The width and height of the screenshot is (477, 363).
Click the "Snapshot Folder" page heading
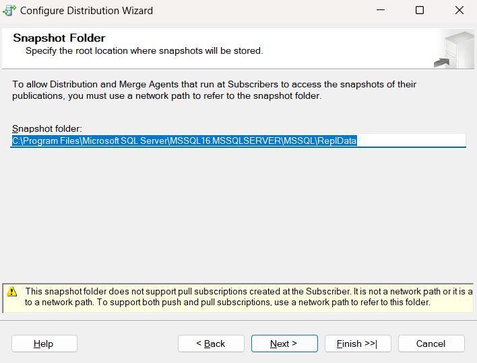click(x=59, y=38)
